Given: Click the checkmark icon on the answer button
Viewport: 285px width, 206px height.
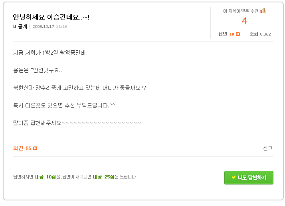Looking at the screenshot, I should pyautogui.click(x=234, y=177).
